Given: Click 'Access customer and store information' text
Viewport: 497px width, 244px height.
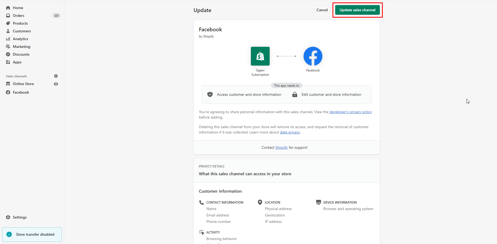Looking at the screenshot, I should [249, 94].
